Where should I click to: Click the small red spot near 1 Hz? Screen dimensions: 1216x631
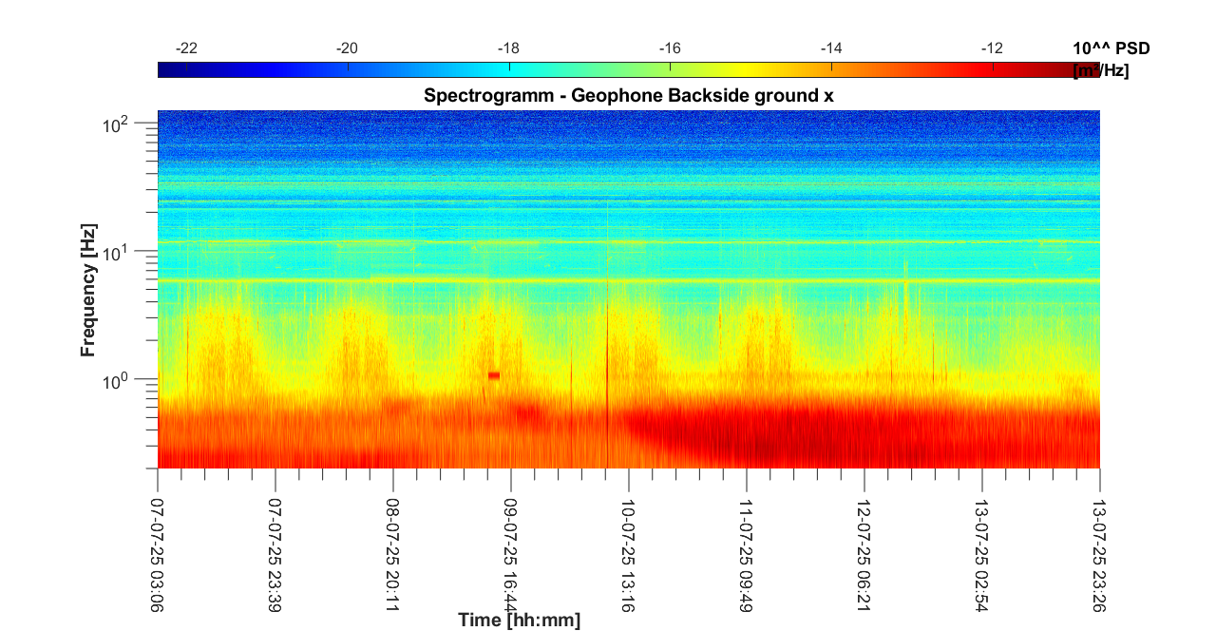[494, 375]
